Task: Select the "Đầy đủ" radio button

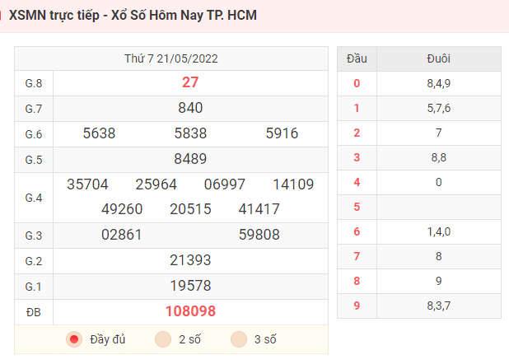Action: click(x=74, y=339)
